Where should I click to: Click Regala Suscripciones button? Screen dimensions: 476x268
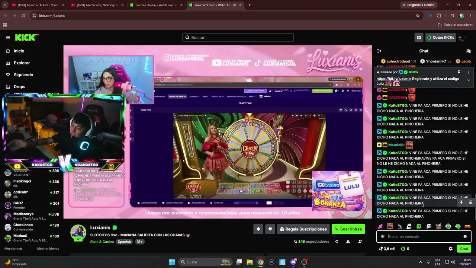303,229
